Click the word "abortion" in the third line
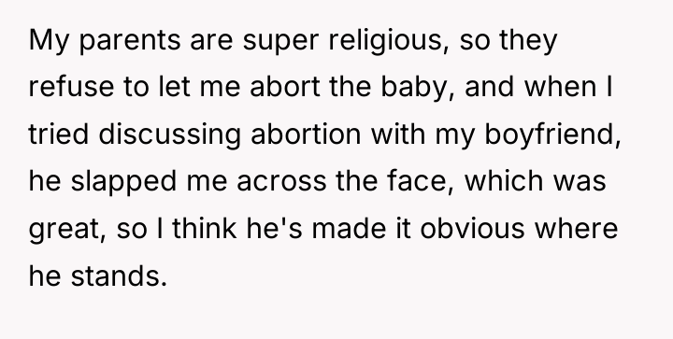 tap(306, 134)
